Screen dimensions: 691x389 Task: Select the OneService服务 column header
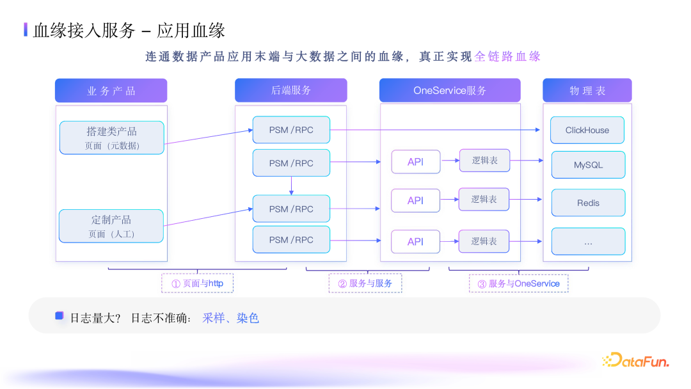pyautogui.click(x=450, y=91)
